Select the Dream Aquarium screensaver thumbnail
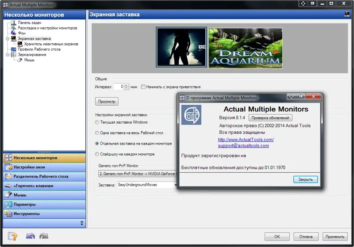 tap(246, 48)
